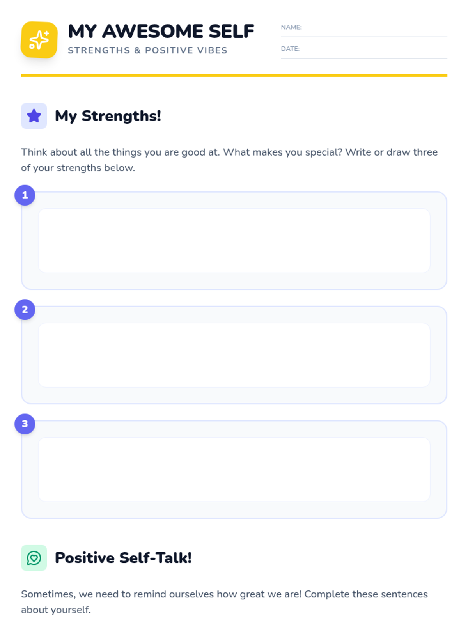
Task: Click the My Strengths! section heading
Action: pos(108,116)
